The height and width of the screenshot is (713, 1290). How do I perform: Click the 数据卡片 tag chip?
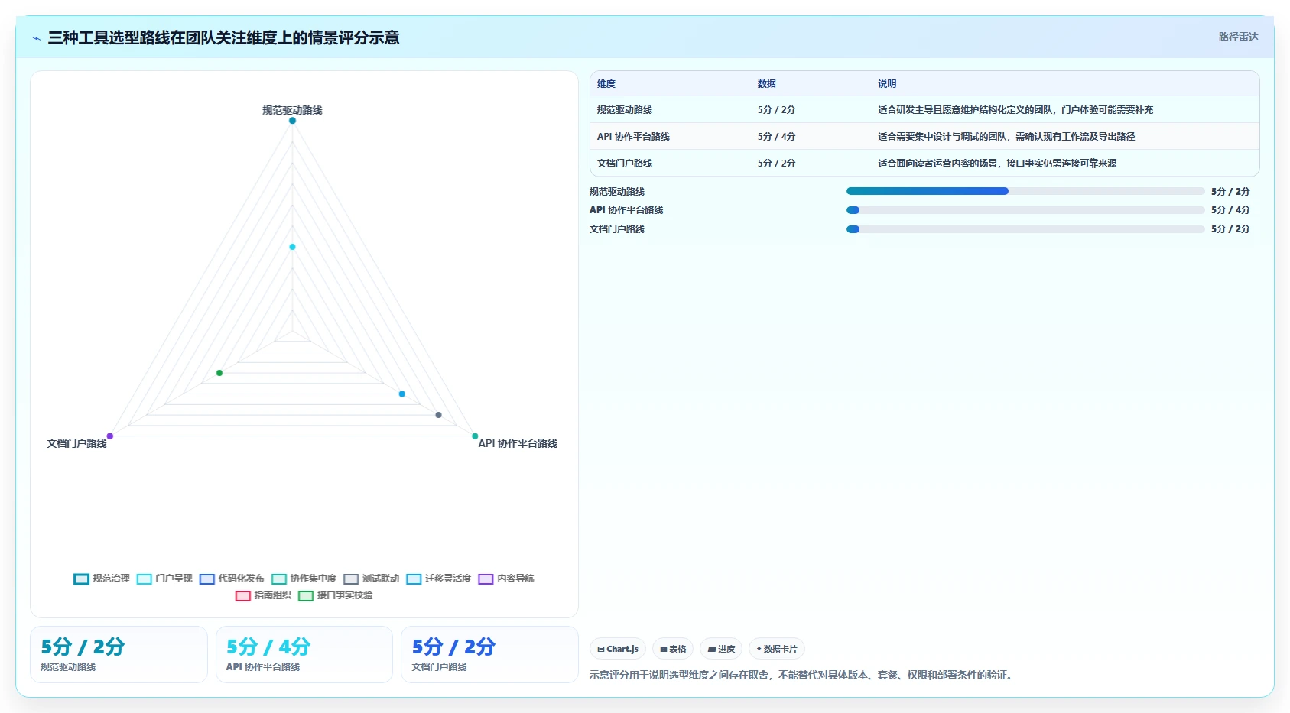(777, 649)
